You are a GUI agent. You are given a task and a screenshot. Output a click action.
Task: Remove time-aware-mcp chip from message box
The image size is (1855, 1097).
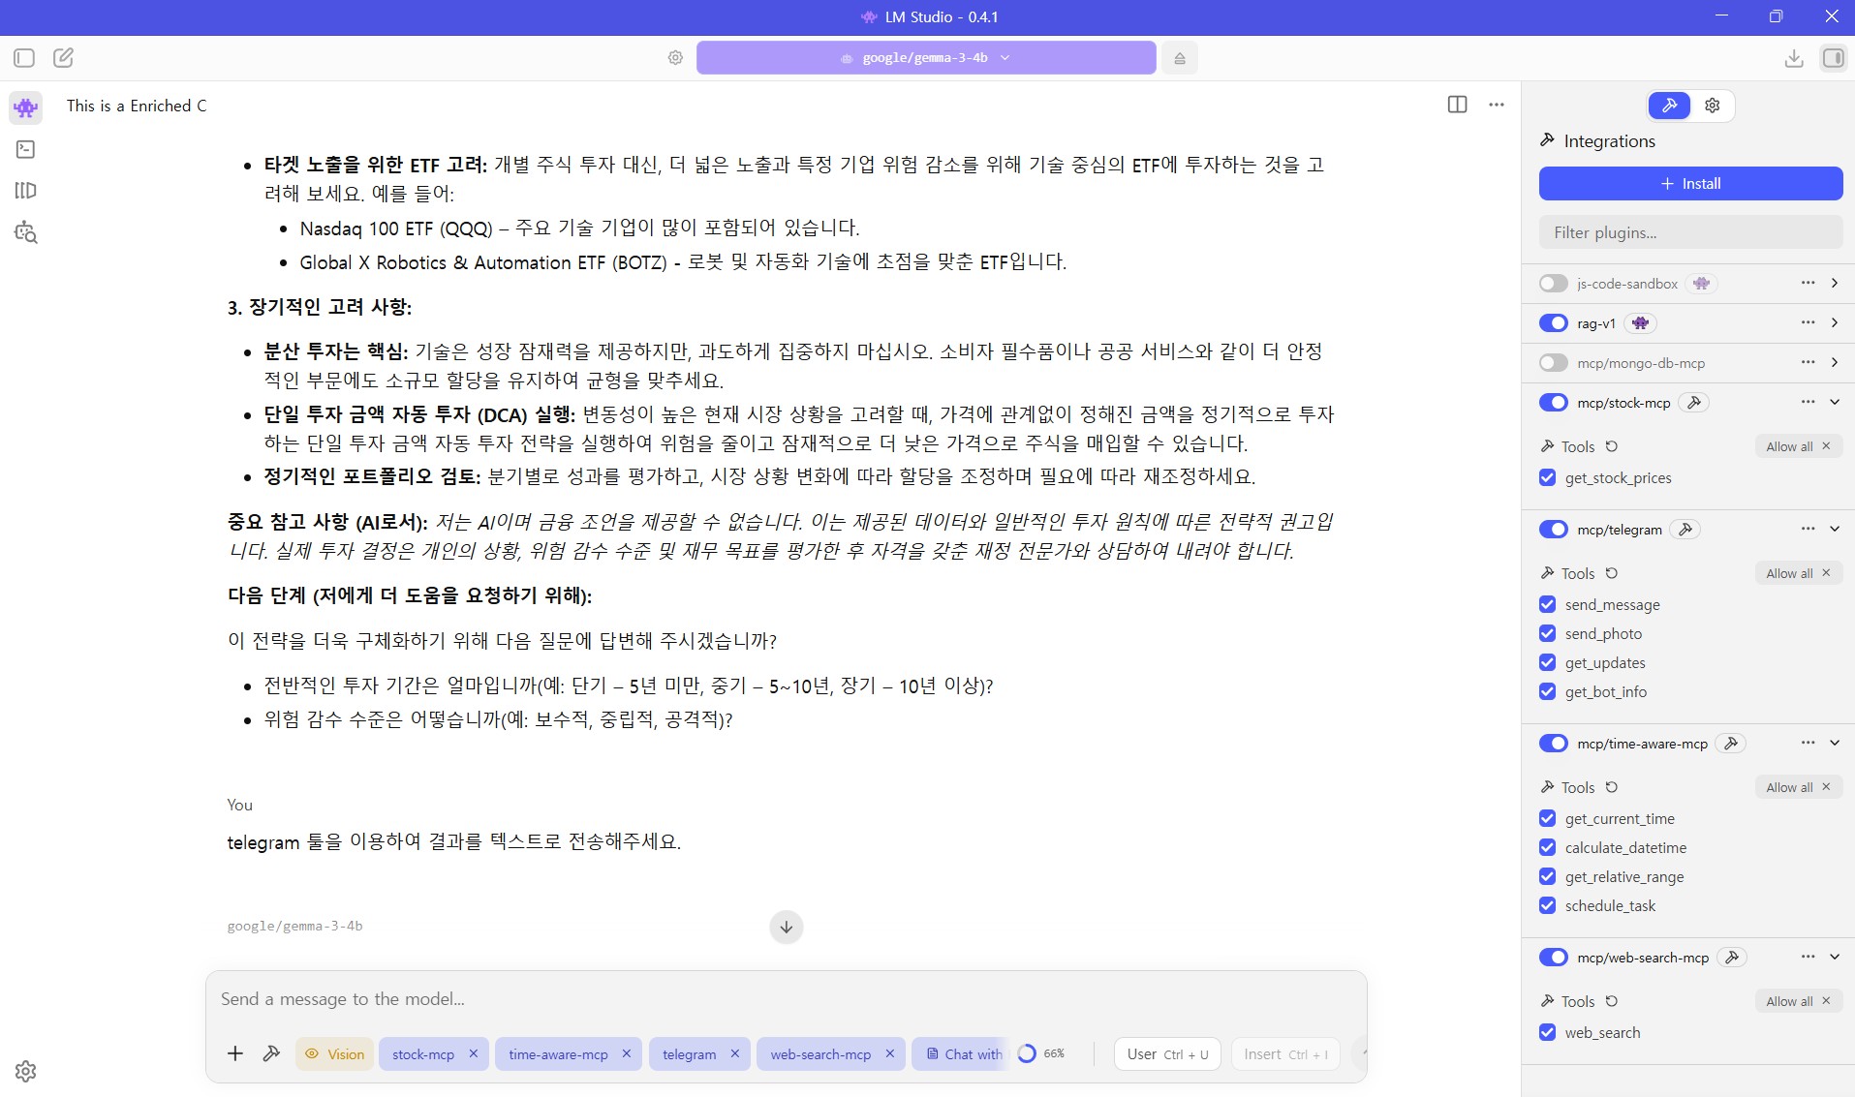(627, 1053)
